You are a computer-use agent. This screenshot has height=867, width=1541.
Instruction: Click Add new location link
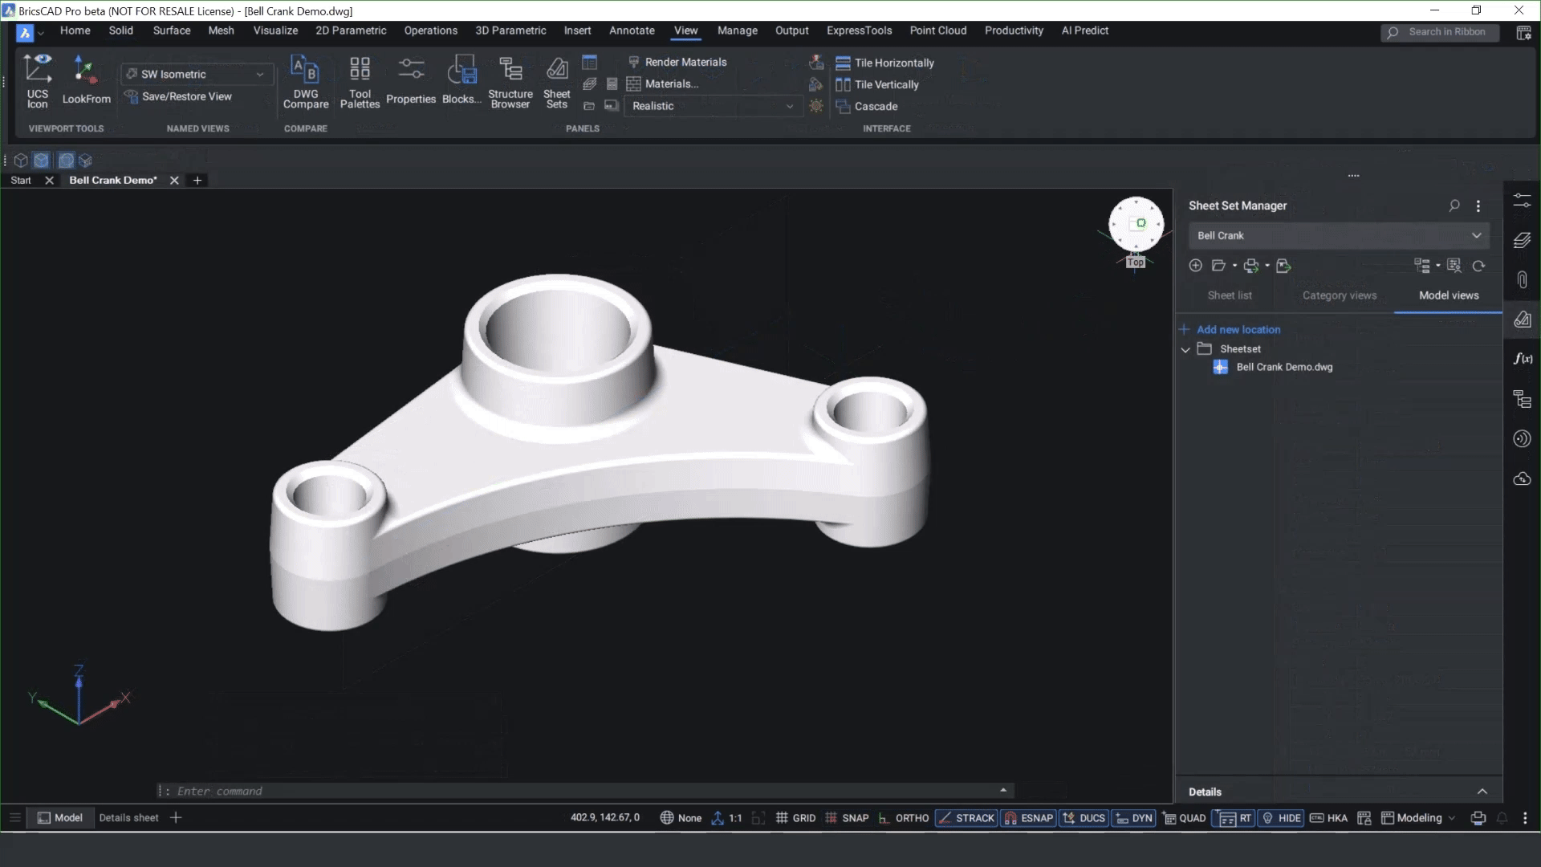(x=1239, y=329)
